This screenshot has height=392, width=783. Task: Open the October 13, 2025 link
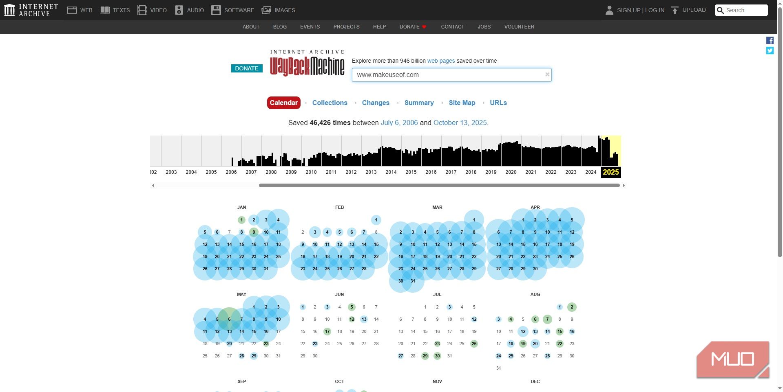[460, 123]
